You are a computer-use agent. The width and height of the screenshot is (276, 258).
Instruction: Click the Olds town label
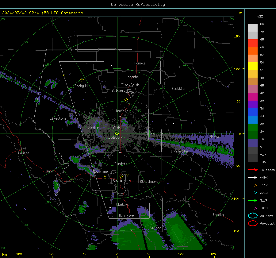(x=117, y=128)
